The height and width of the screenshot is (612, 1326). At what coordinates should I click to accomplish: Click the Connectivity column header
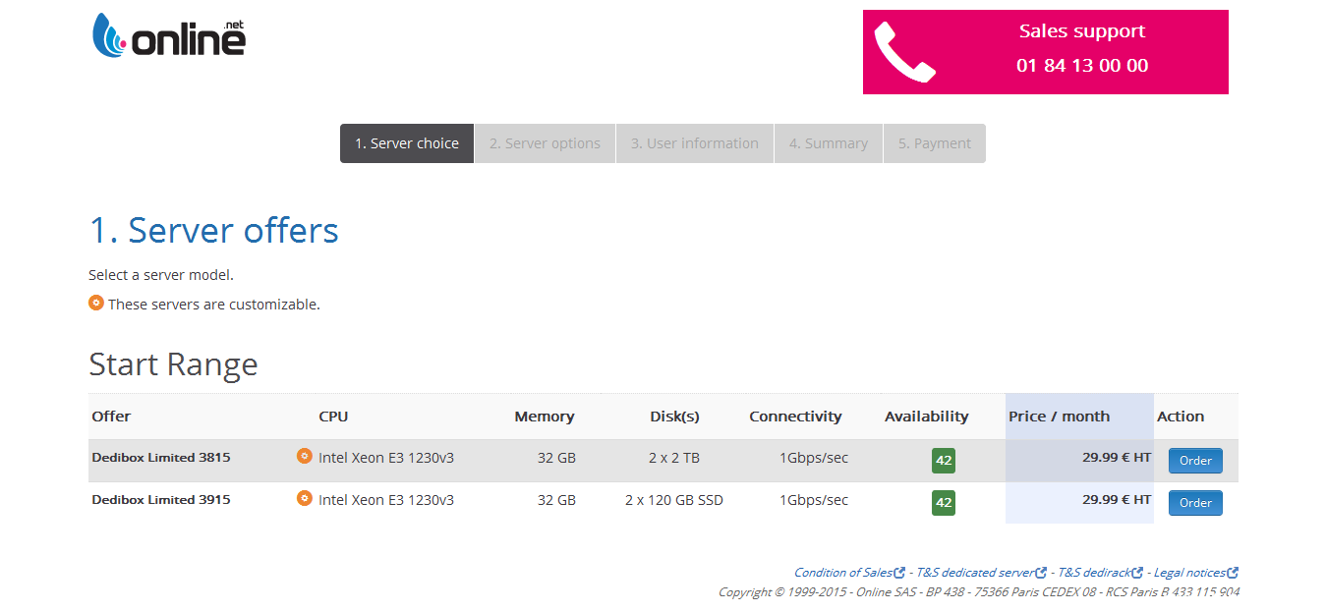pos(795,417)
